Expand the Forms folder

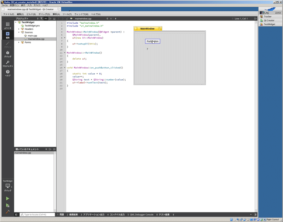tap(19, 42)
